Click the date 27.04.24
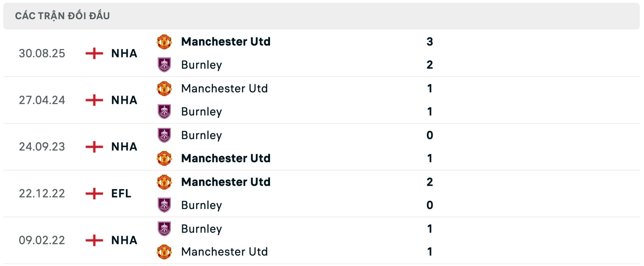 [x=42, y=100]
